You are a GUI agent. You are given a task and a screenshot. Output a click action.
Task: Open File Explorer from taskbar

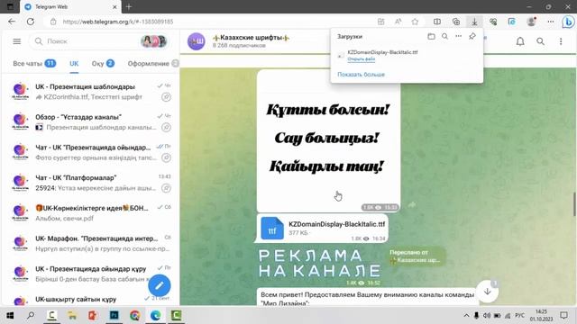click(72, 315)
